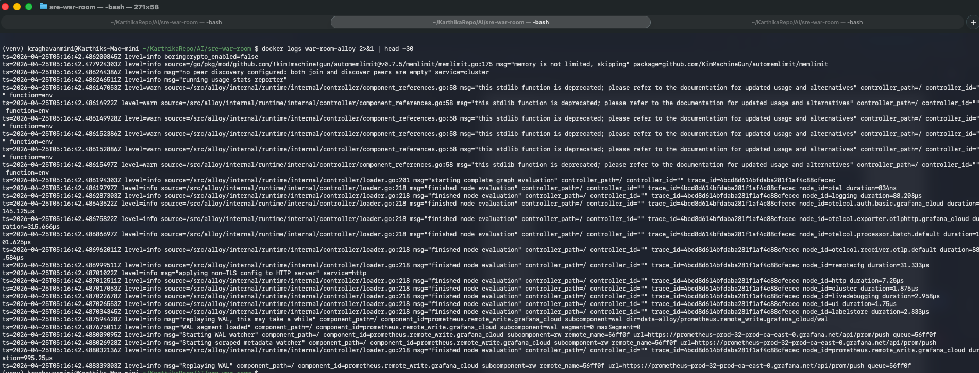The image size is (979, 373).
Task: Click the 'boringcrypto_enabled=false' log text
Action: pos(211,57)
